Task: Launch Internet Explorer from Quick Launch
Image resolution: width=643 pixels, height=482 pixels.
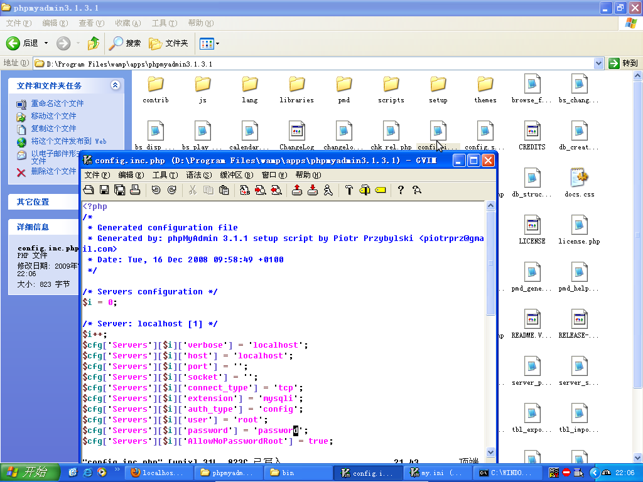Action: [x=87, y=473]
